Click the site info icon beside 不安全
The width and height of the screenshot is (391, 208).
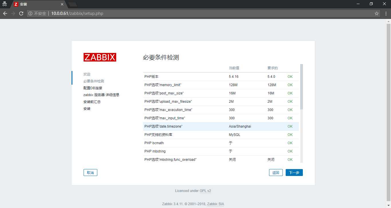[30, 13]
